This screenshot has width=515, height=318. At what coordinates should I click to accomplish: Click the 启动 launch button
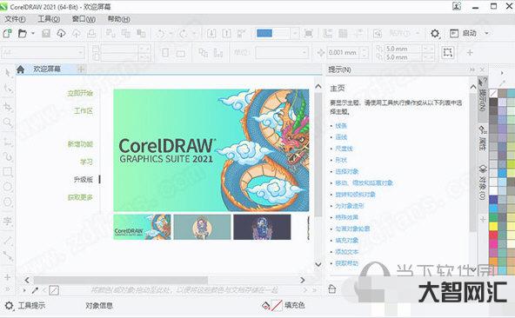463,33
